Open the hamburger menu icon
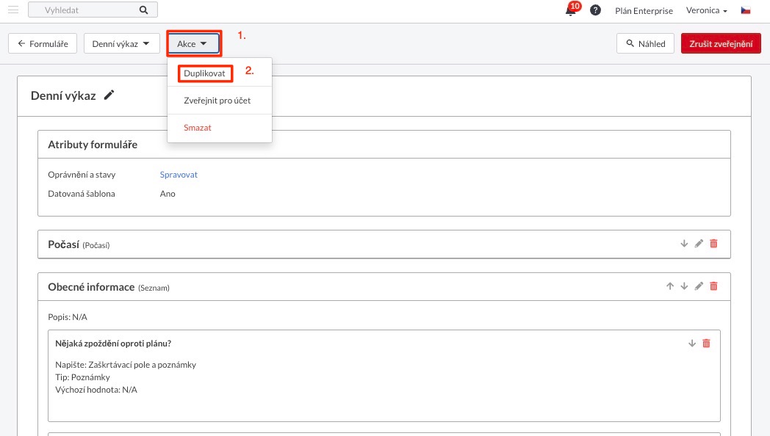This screenshot has height=436, width=770. click(x=13, y=10)
